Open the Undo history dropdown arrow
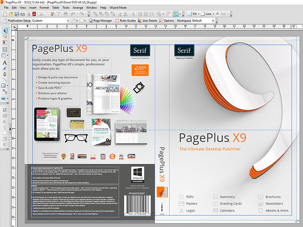The image size is (303, 227). pos(77,14)
